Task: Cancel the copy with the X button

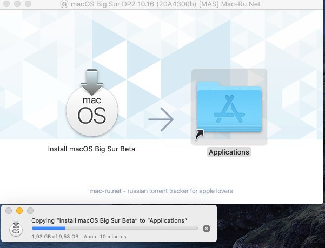Action: (207, 229)
